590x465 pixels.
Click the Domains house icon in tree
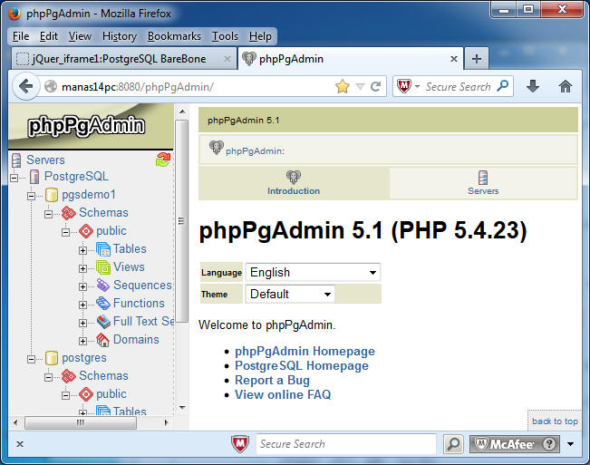103,340
